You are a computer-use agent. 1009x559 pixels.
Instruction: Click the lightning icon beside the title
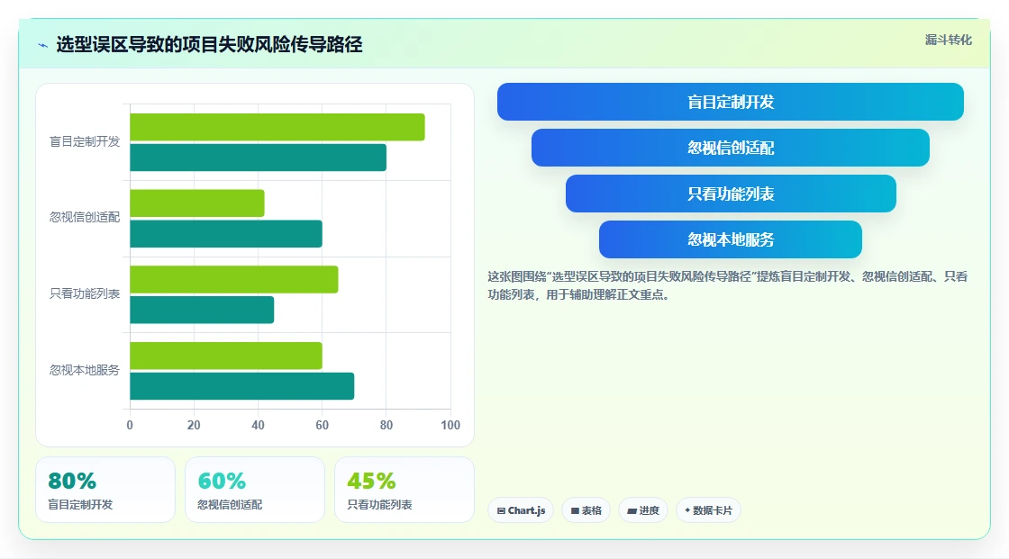(x=43, y=45)
